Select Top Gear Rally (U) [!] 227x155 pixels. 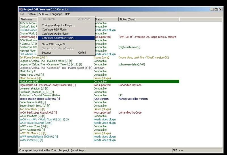click(x=32, y=109)
